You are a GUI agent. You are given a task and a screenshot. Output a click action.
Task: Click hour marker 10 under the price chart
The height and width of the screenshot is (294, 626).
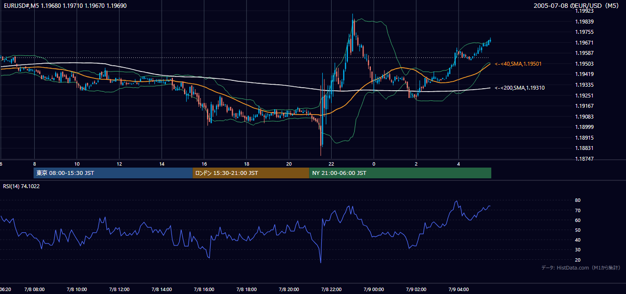(77, 164)
